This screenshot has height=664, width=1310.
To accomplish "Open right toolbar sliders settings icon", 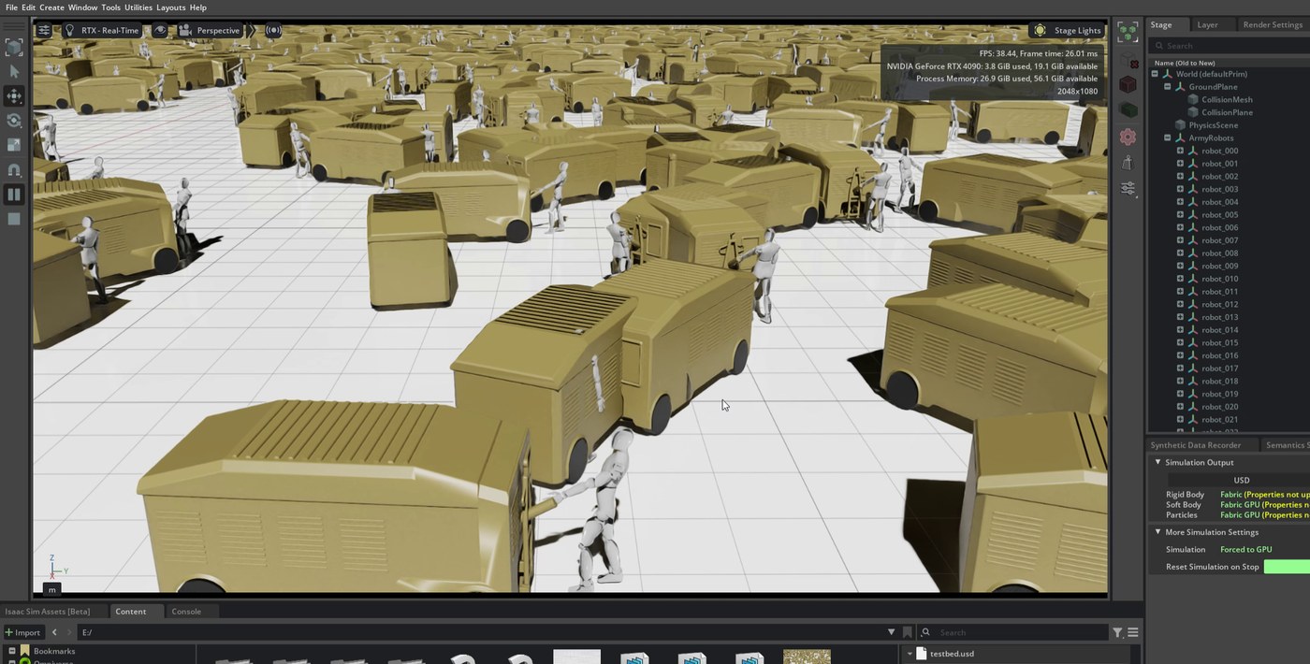I will pos(1128,189).
